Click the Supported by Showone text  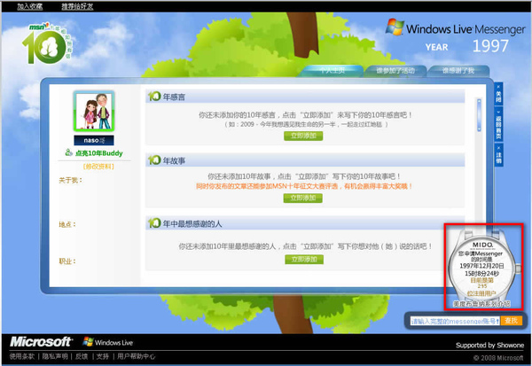coord(489,346)
